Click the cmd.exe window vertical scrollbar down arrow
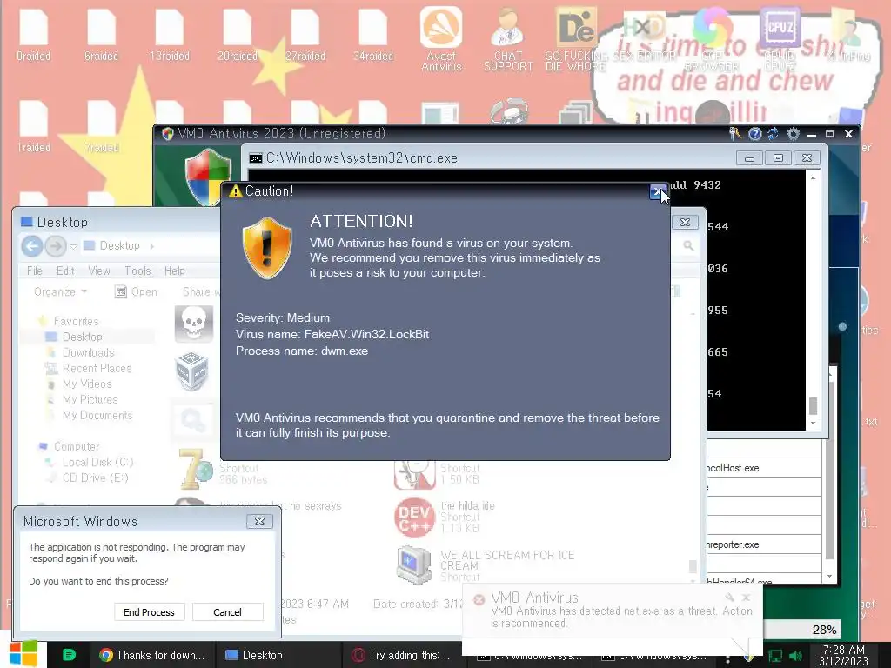 pos(814,423)
